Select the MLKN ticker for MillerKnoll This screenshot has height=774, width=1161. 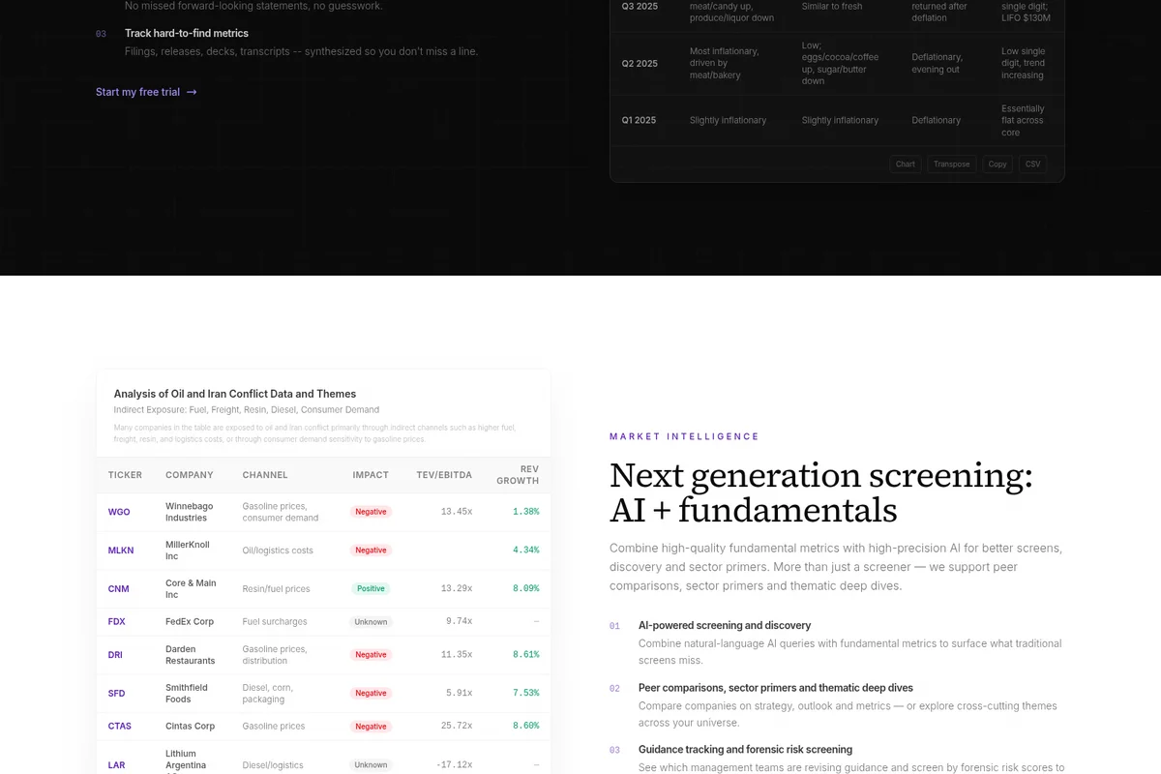click(x=120, y=550)
